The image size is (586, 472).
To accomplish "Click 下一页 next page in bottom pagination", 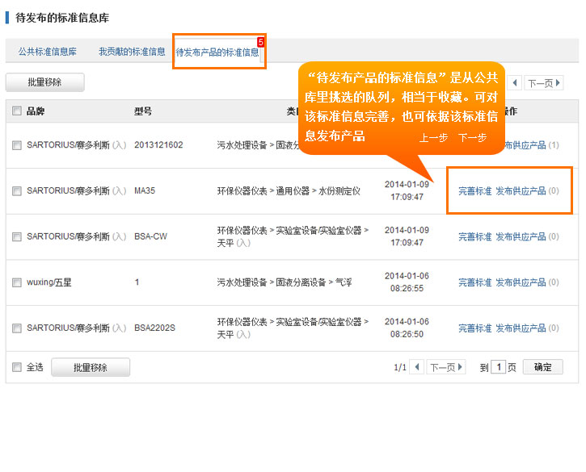I will coord(446,367).
